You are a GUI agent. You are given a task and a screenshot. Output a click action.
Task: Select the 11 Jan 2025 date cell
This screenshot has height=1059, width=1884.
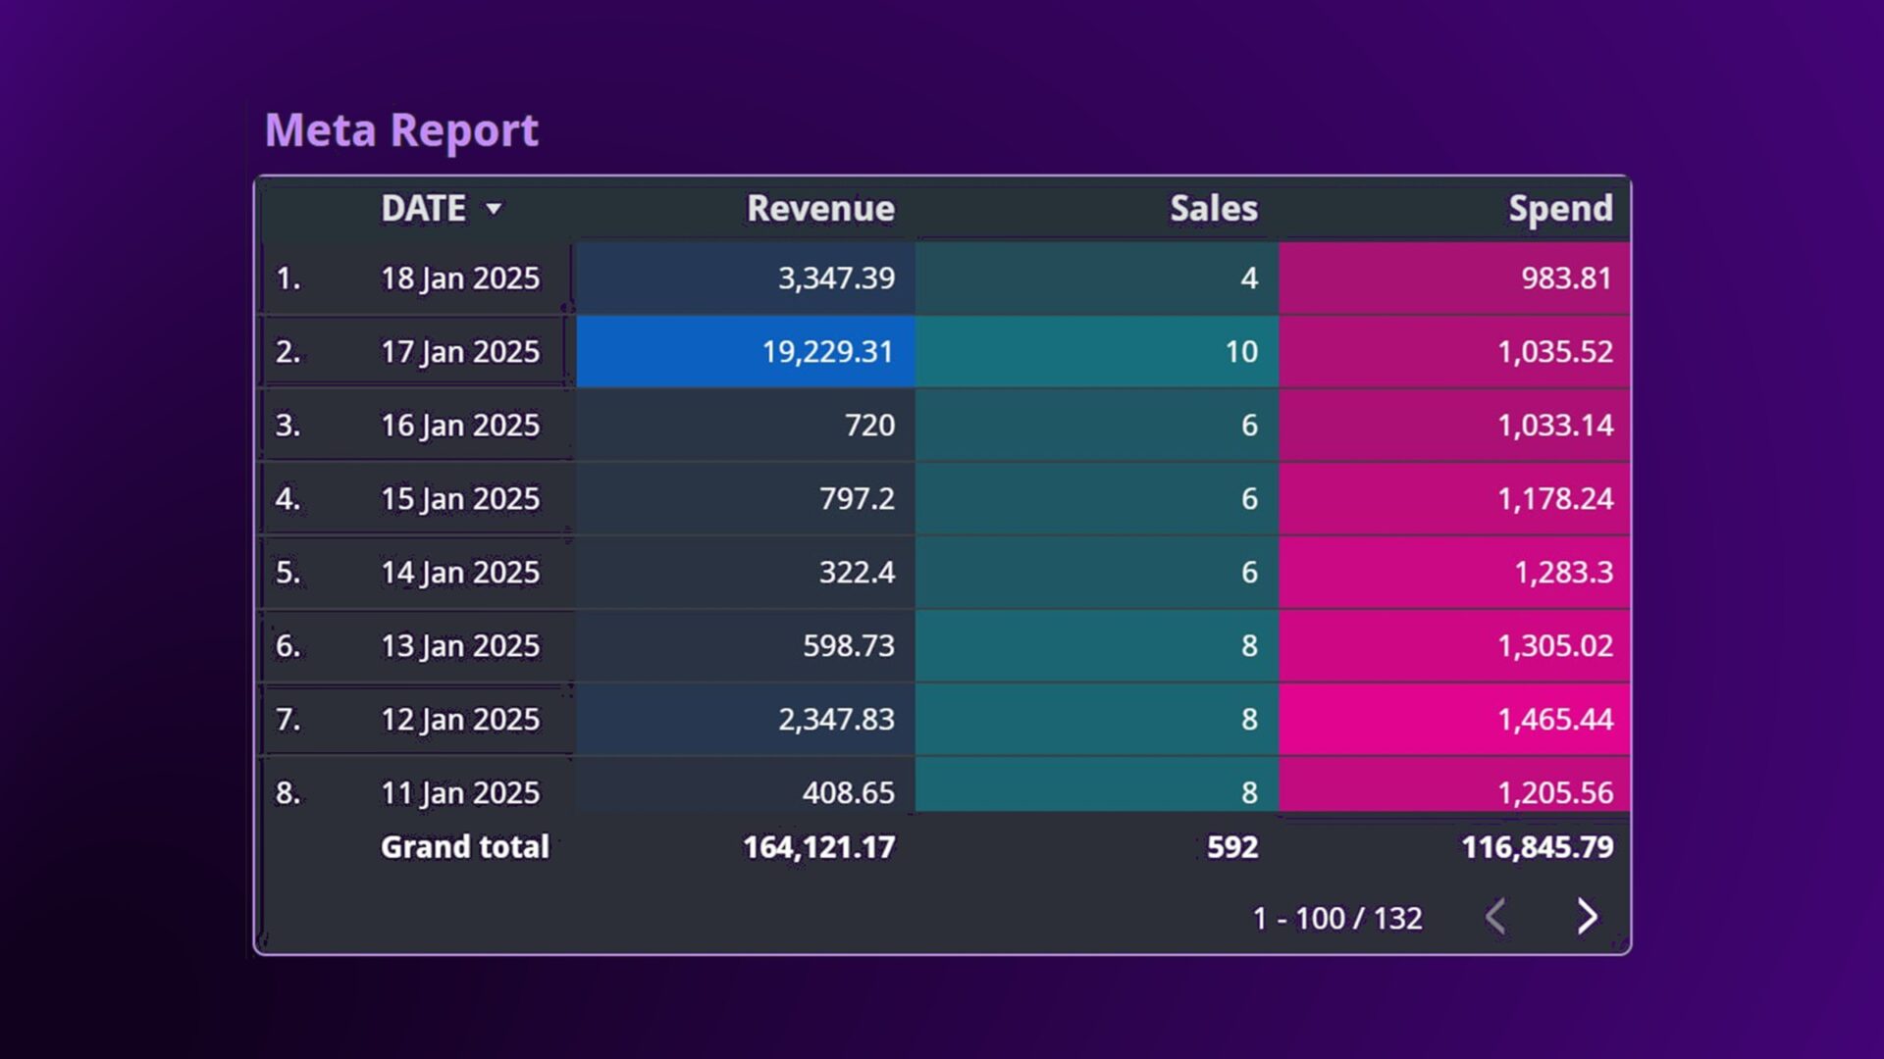[x=460, y=792]
